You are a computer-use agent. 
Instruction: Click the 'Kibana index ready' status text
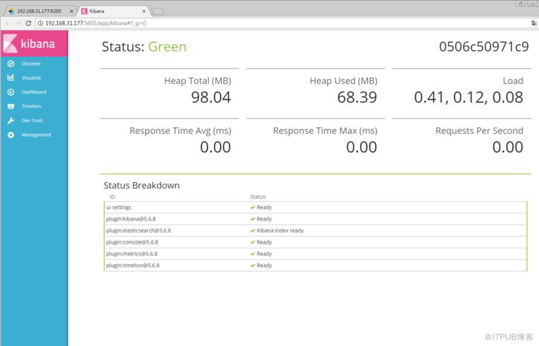tap(280, 230)
